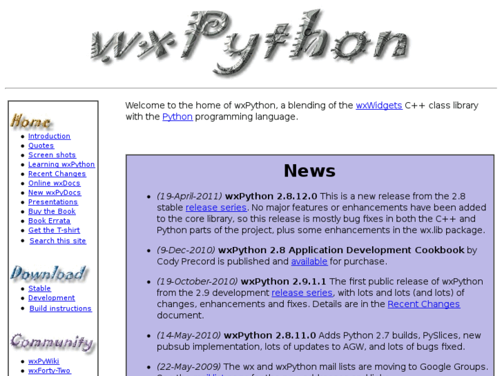Follow the wxWidgets link in welcome text
Viewport: 502px width, 376px height.
click(378, 106)
